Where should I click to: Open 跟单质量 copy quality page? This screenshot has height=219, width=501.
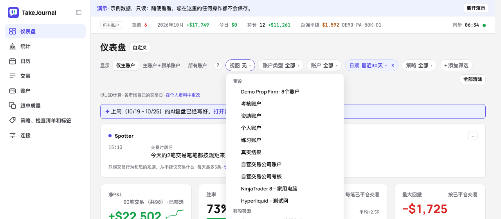[45, 106]
